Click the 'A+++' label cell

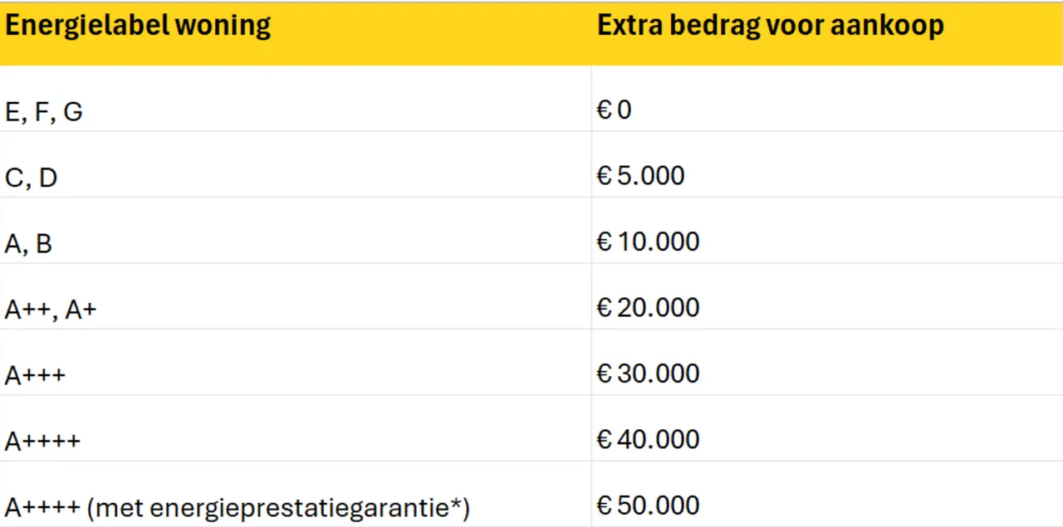[295, 362]
